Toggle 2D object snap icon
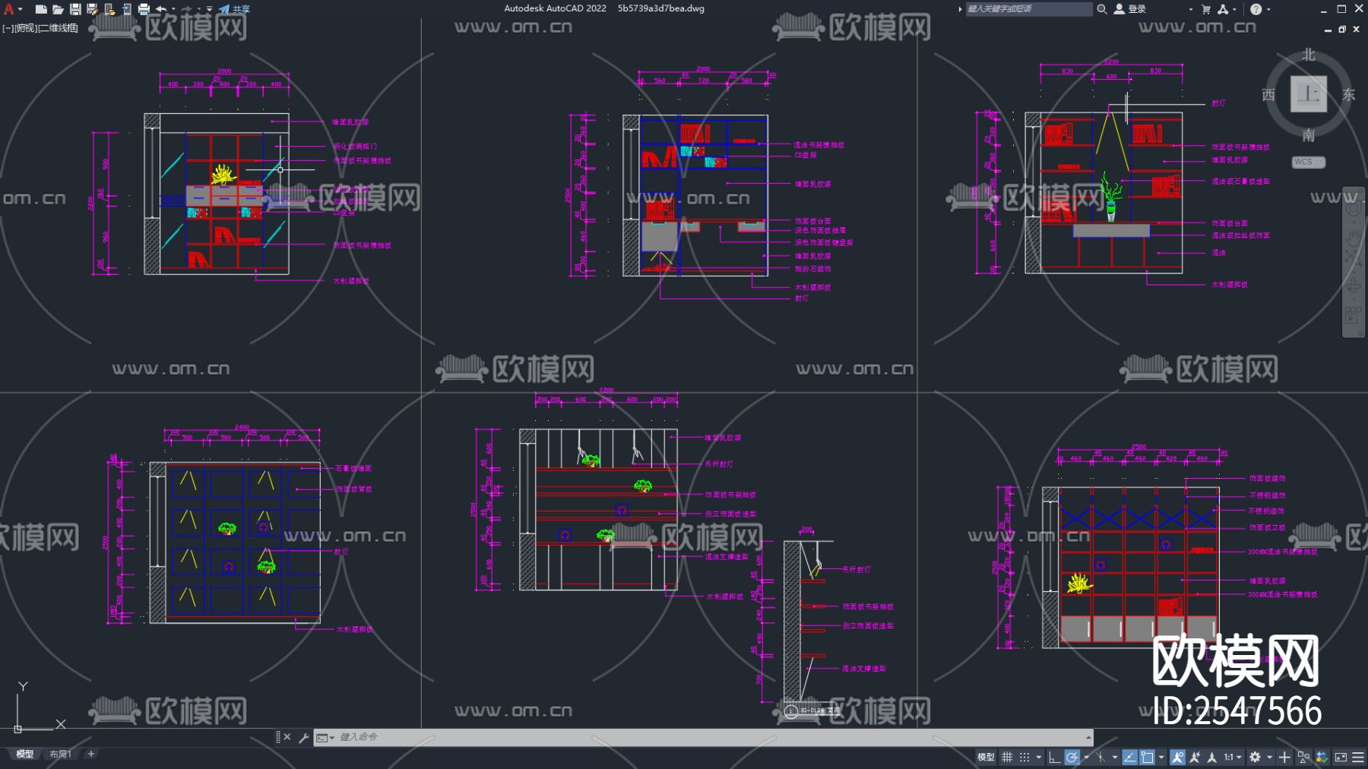 [x=1148, y=757]
